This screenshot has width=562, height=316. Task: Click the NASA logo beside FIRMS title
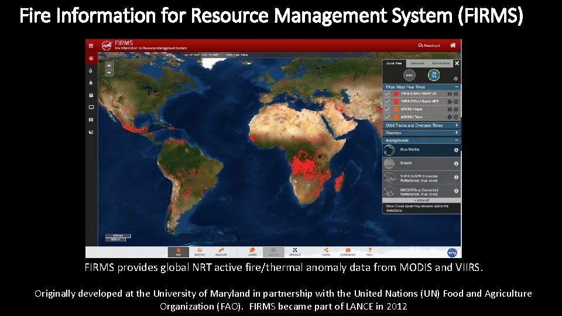pyautogui.click(x=107, y=46)
